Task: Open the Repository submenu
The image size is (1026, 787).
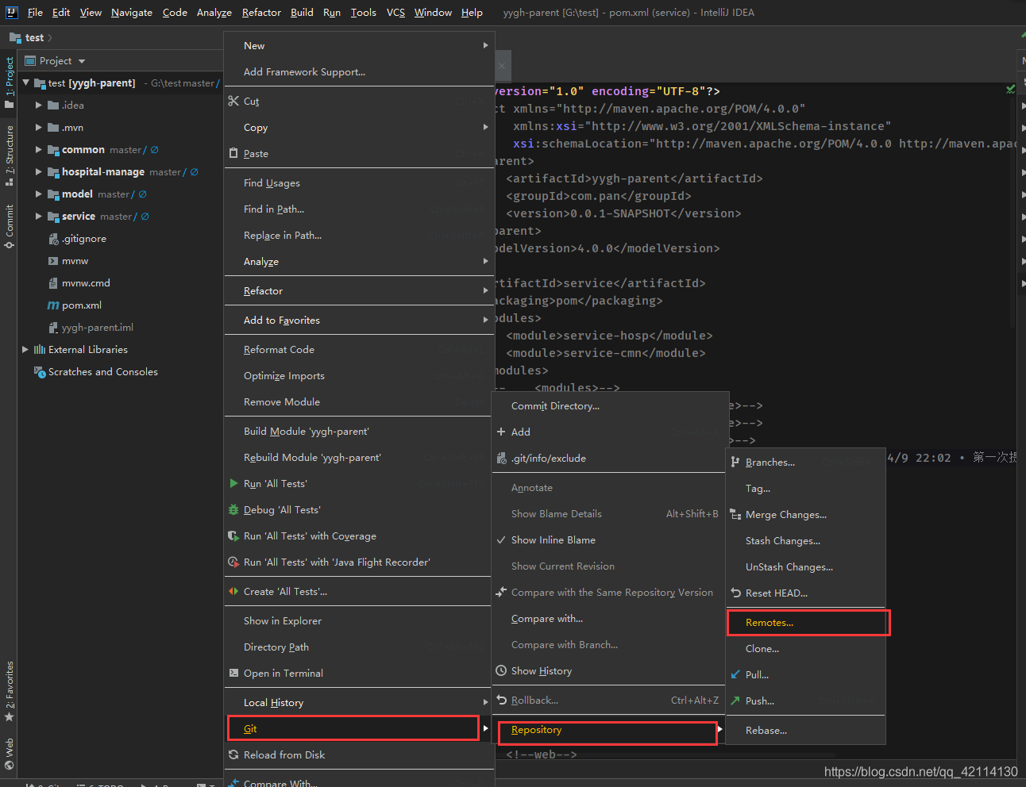Action: pyautogui.click(x=607, y=730)
